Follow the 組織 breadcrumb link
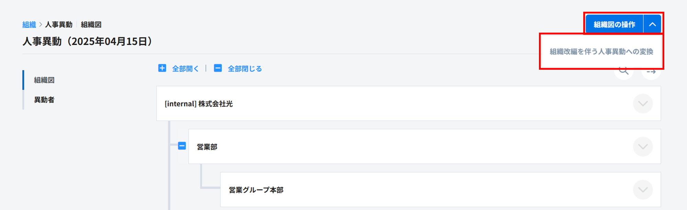687x210 pixels. point(29,24)
